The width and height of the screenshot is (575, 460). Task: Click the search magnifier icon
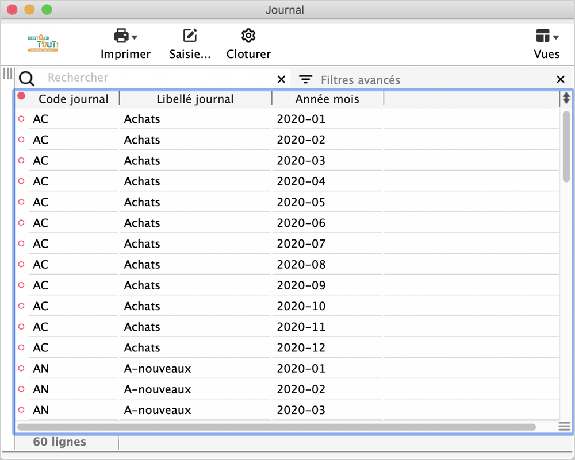tap(27, 78)
